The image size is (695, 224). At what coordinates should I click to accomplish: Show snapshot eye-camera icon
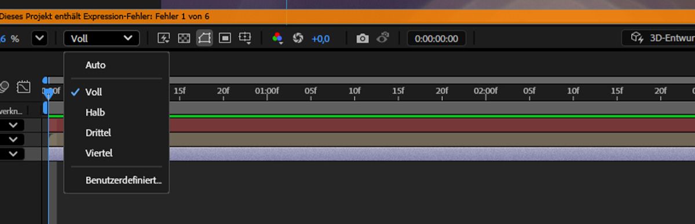click(382, 38)
